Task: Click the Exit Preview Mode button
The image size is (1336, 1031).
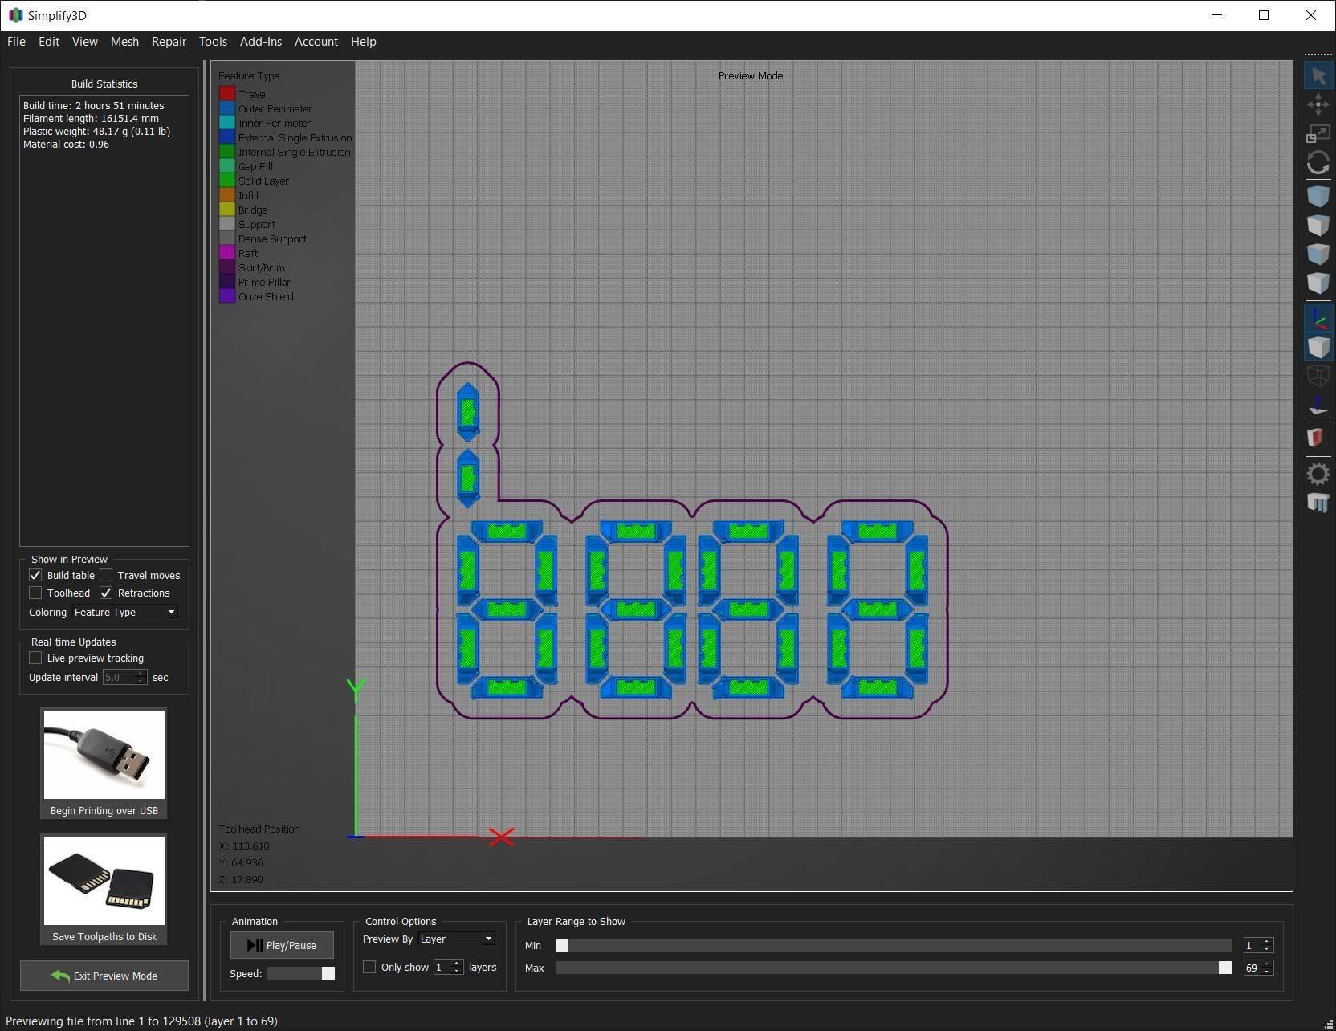Action: 104,976
